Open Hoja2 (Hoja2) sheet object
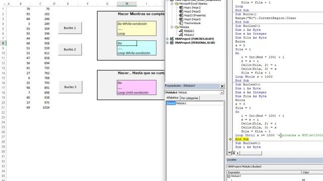The width and height of the screenshot is (323, 181). [192, 12]
